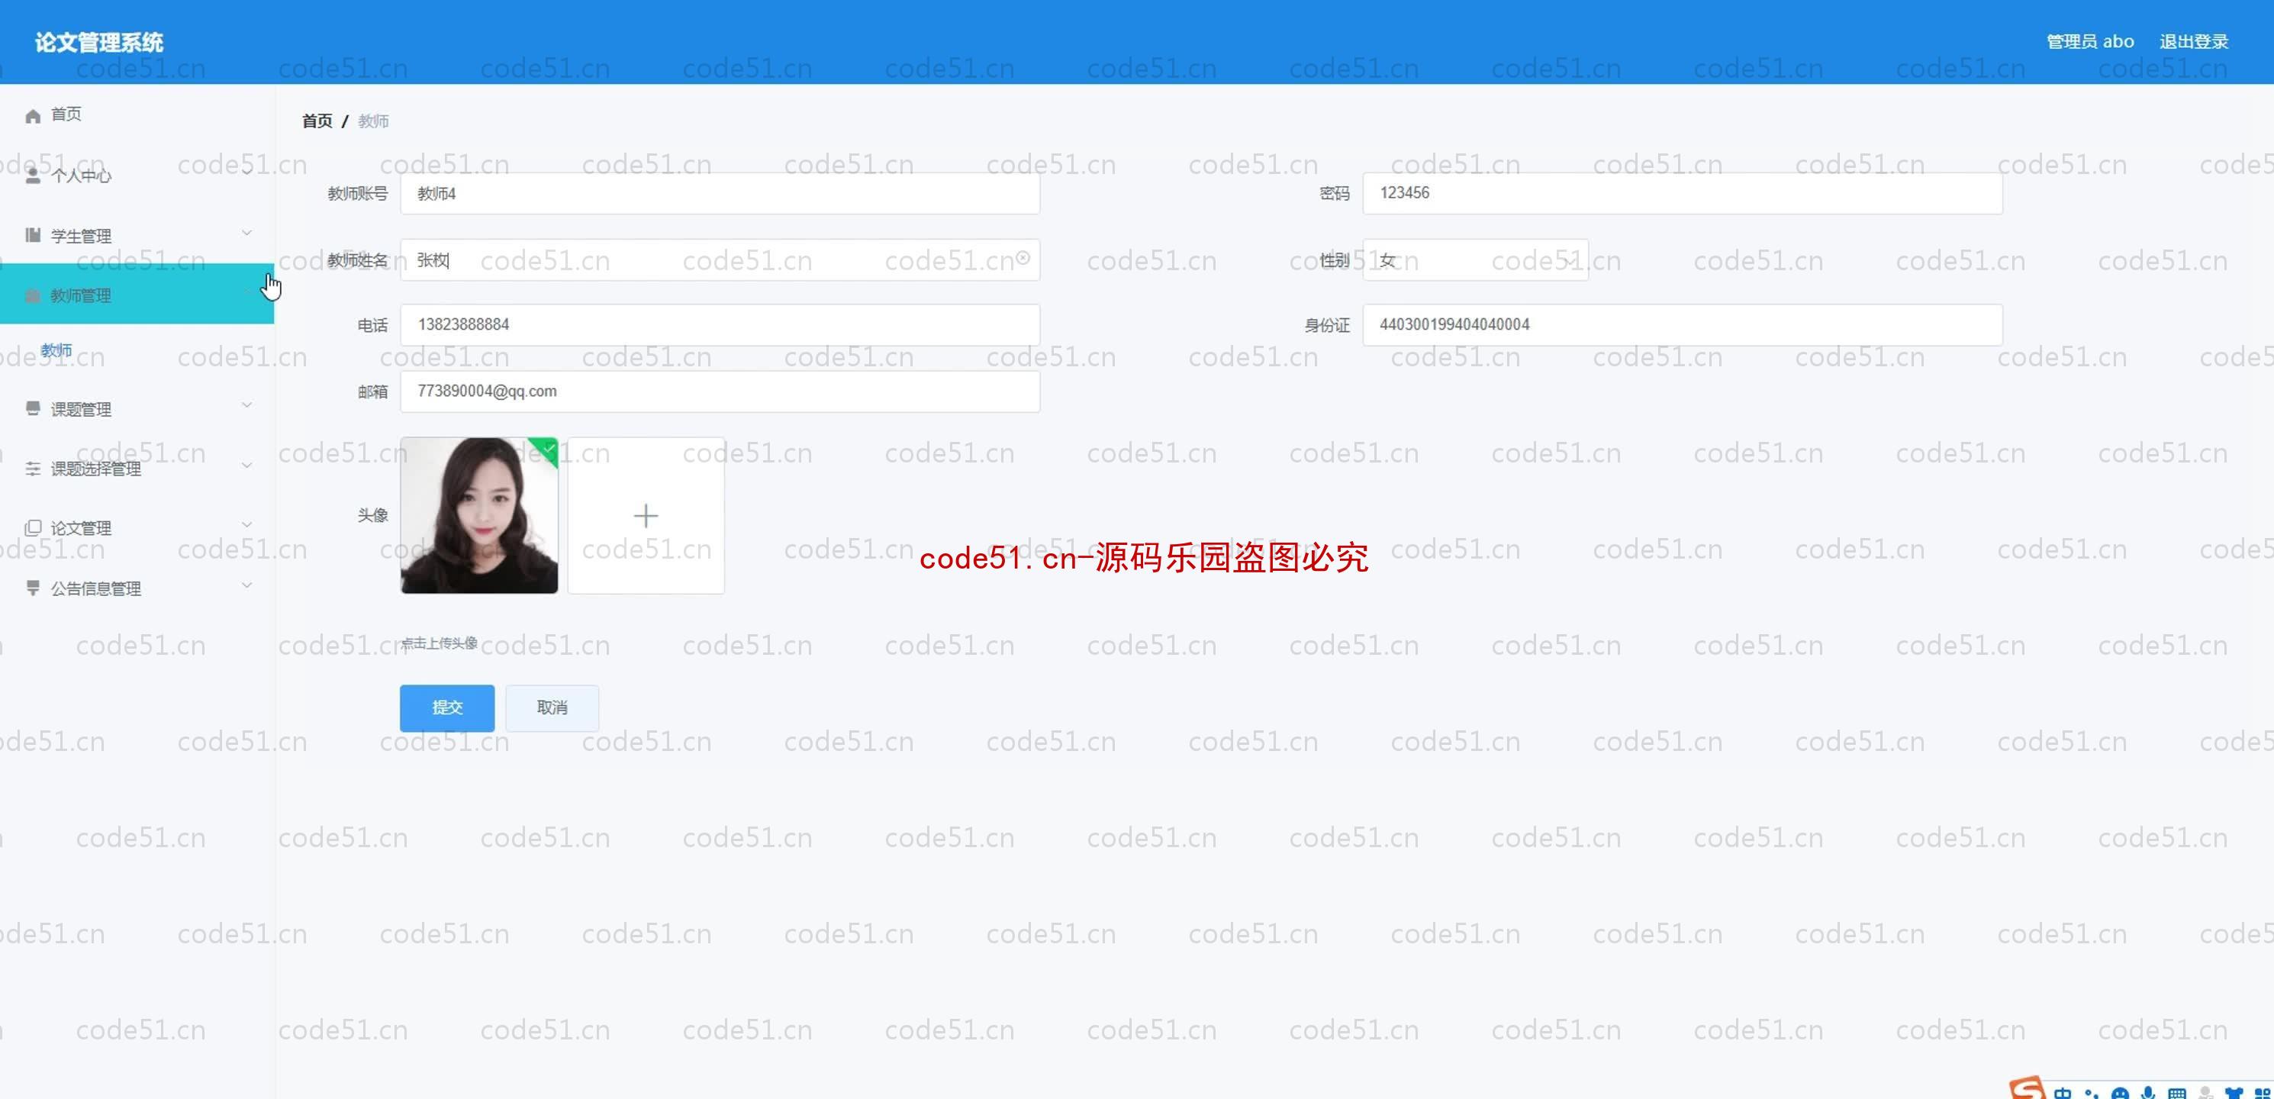This screenshot has height=1099, width=2274.
Task: Clear the 教师姓名 field with the circle-x icon
Action: 1023,259
